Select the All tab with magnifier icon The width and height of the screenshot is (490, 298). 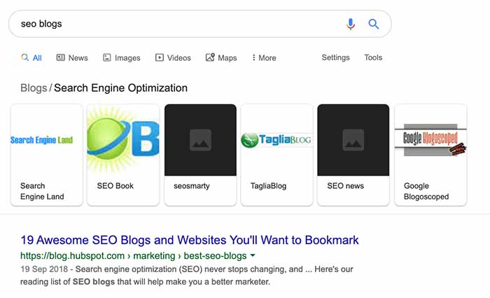[31, 58]
